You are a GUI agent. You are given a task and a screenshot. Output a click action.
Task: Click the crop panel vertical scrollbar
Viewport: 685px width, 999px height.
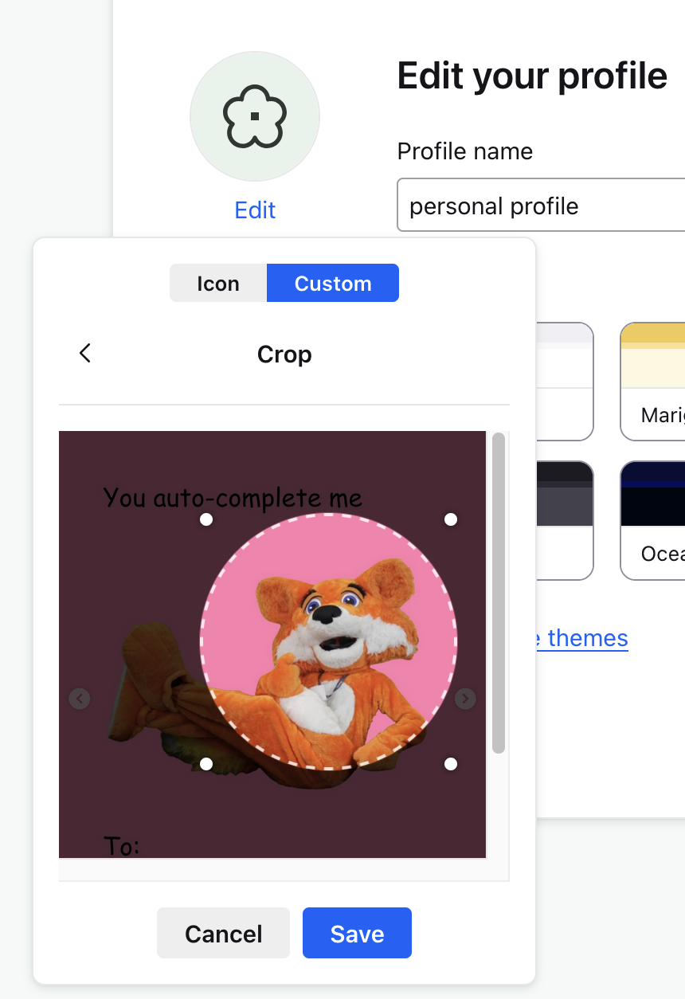point(499,593)
